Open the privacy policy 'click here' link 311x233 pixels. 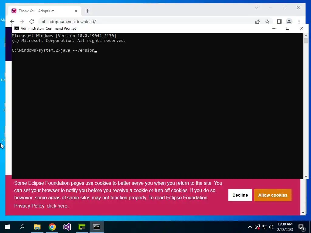(57, 206)
